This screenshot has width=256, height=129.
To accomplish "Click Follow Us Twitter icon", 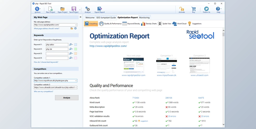I will tap(207, 9).
